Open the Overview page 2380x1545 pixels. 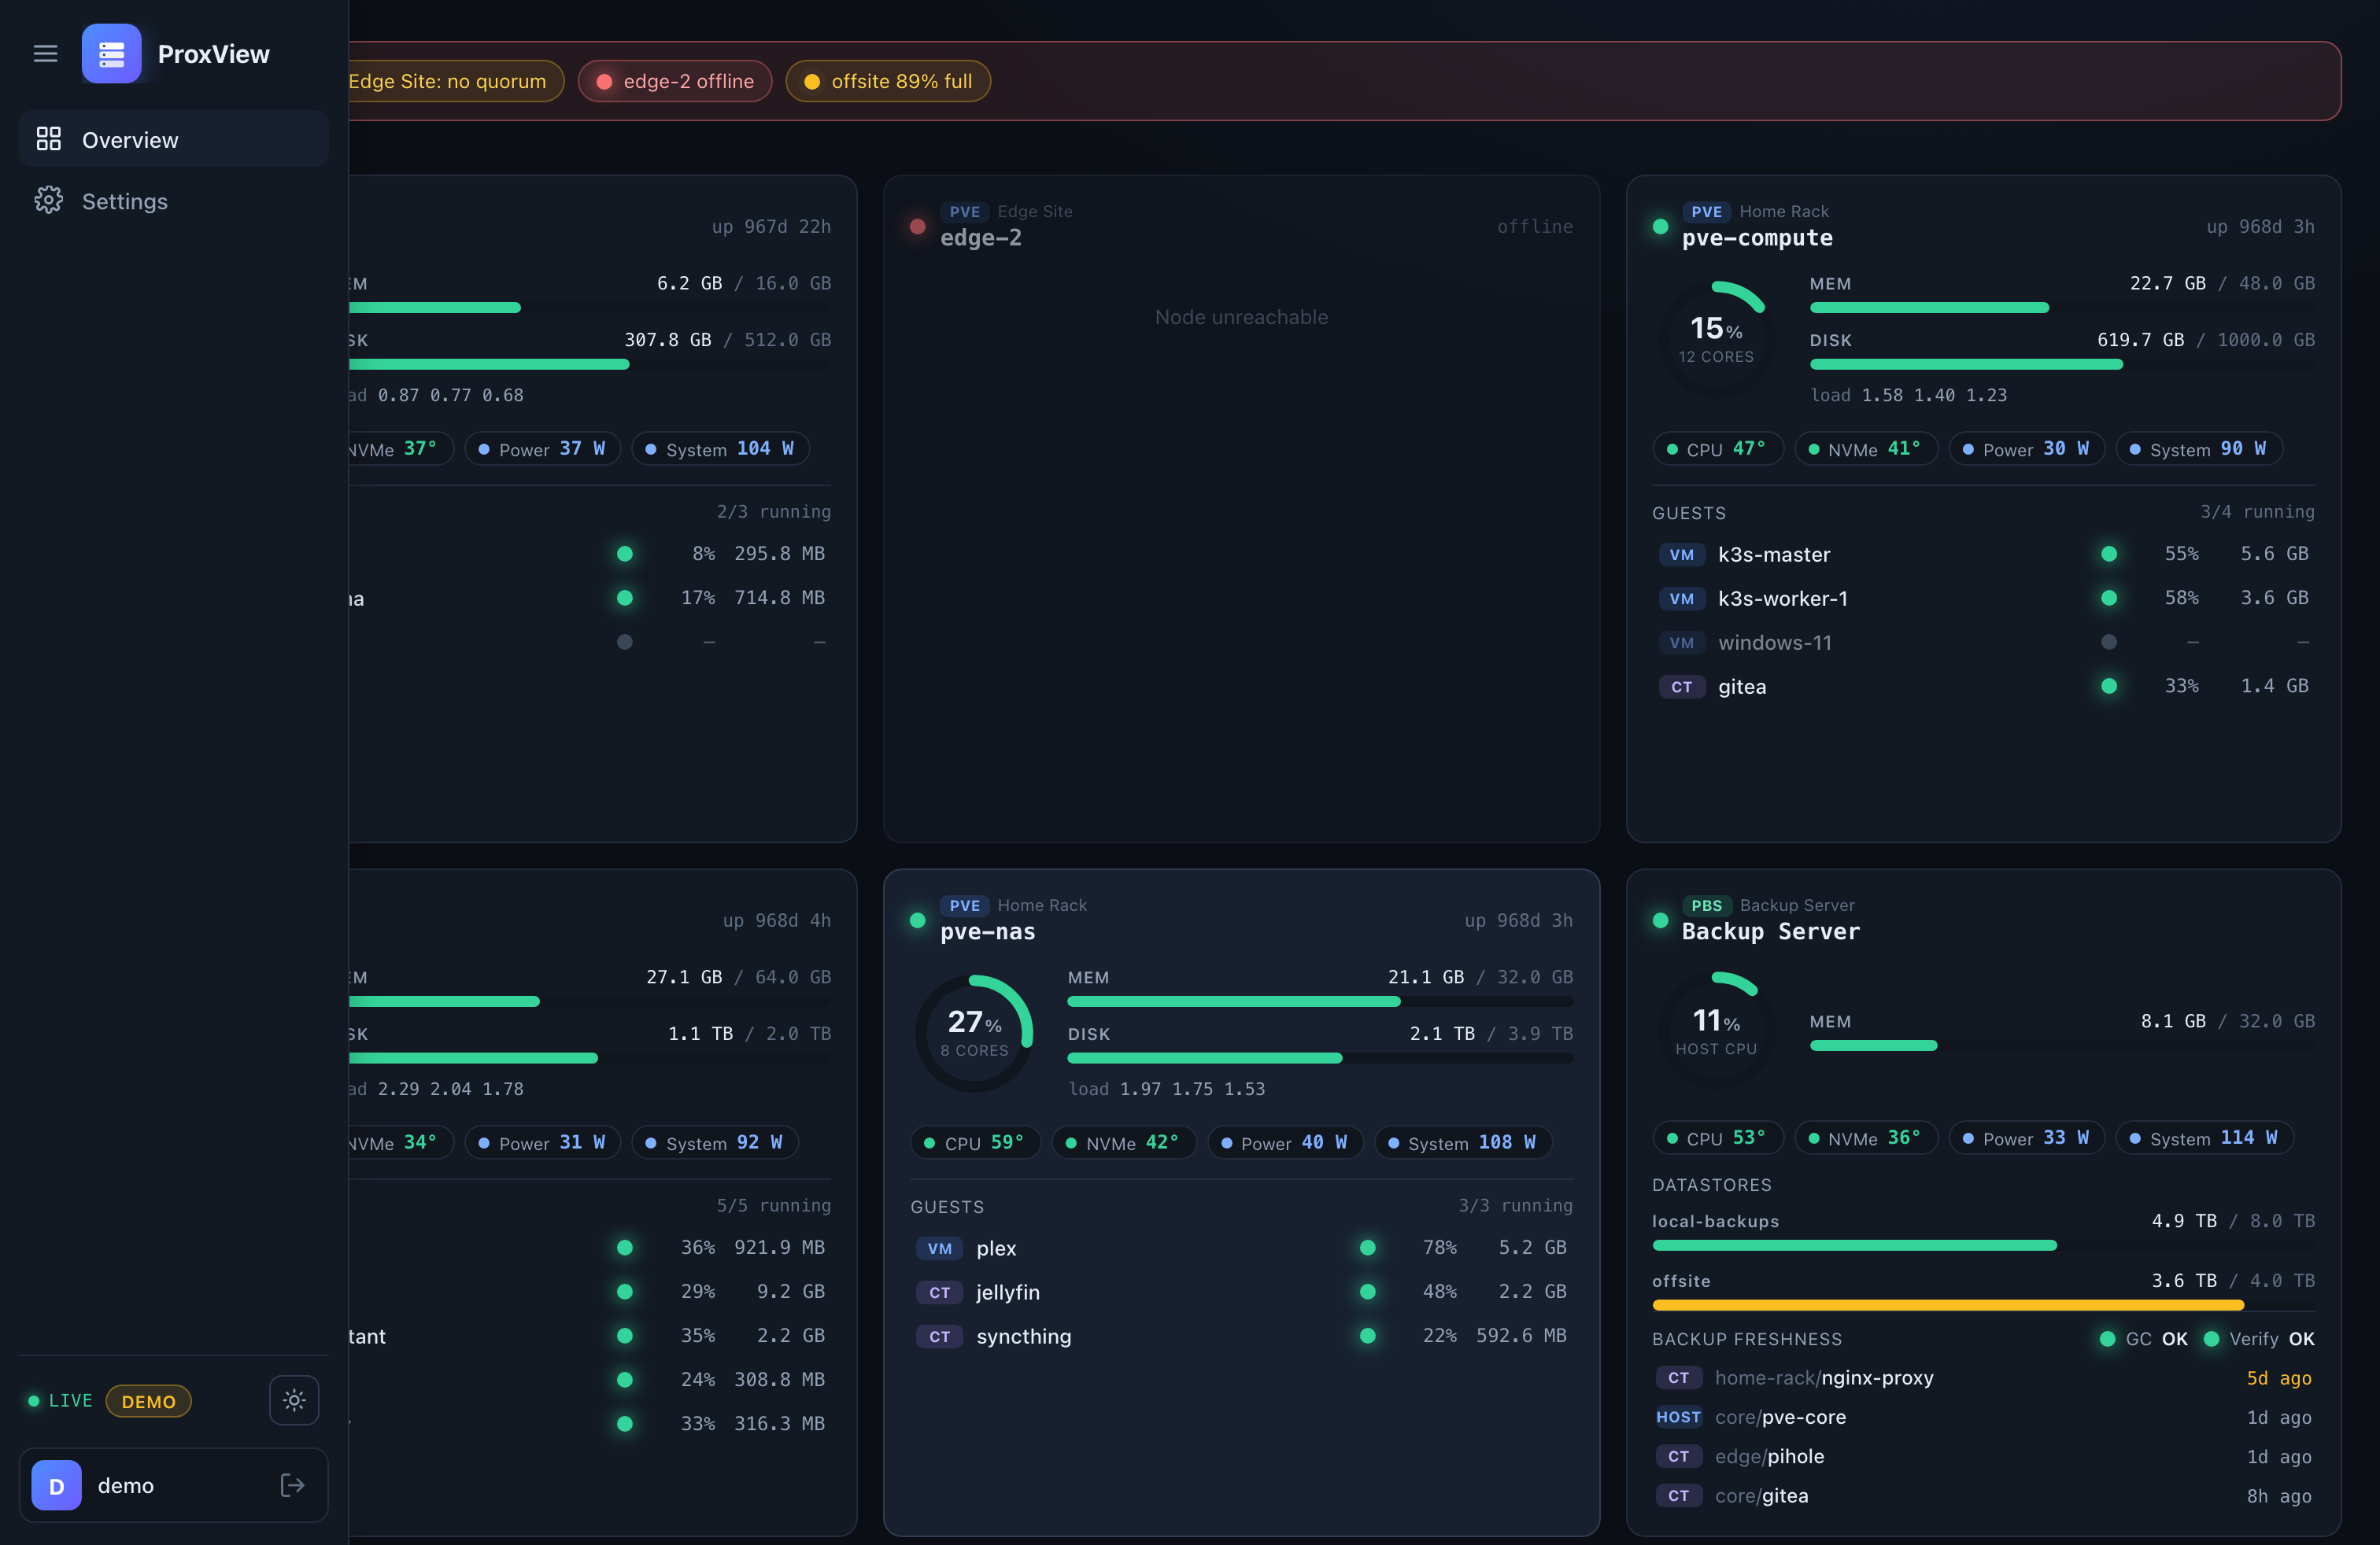[x=173, y=140]
